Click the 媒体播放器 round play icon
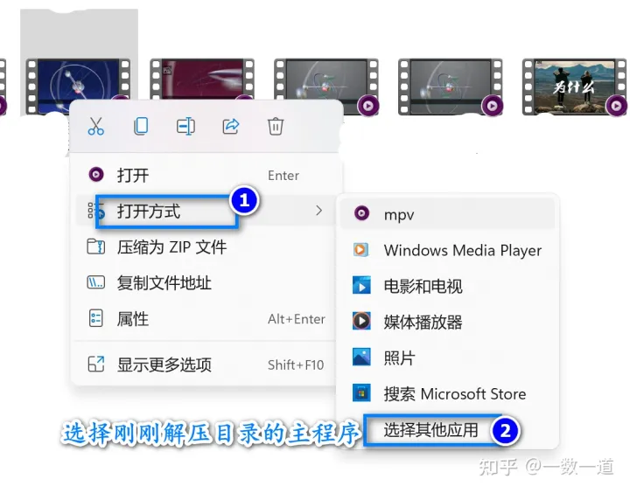Viewport: 630px width, 493px height. (361, 321)
